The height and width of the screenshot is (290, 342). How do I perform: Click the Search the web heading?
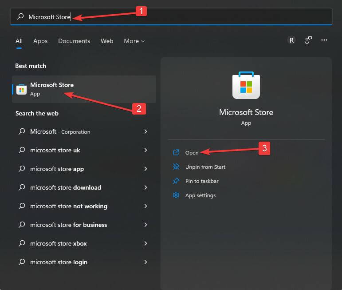(x=37, y=113)
